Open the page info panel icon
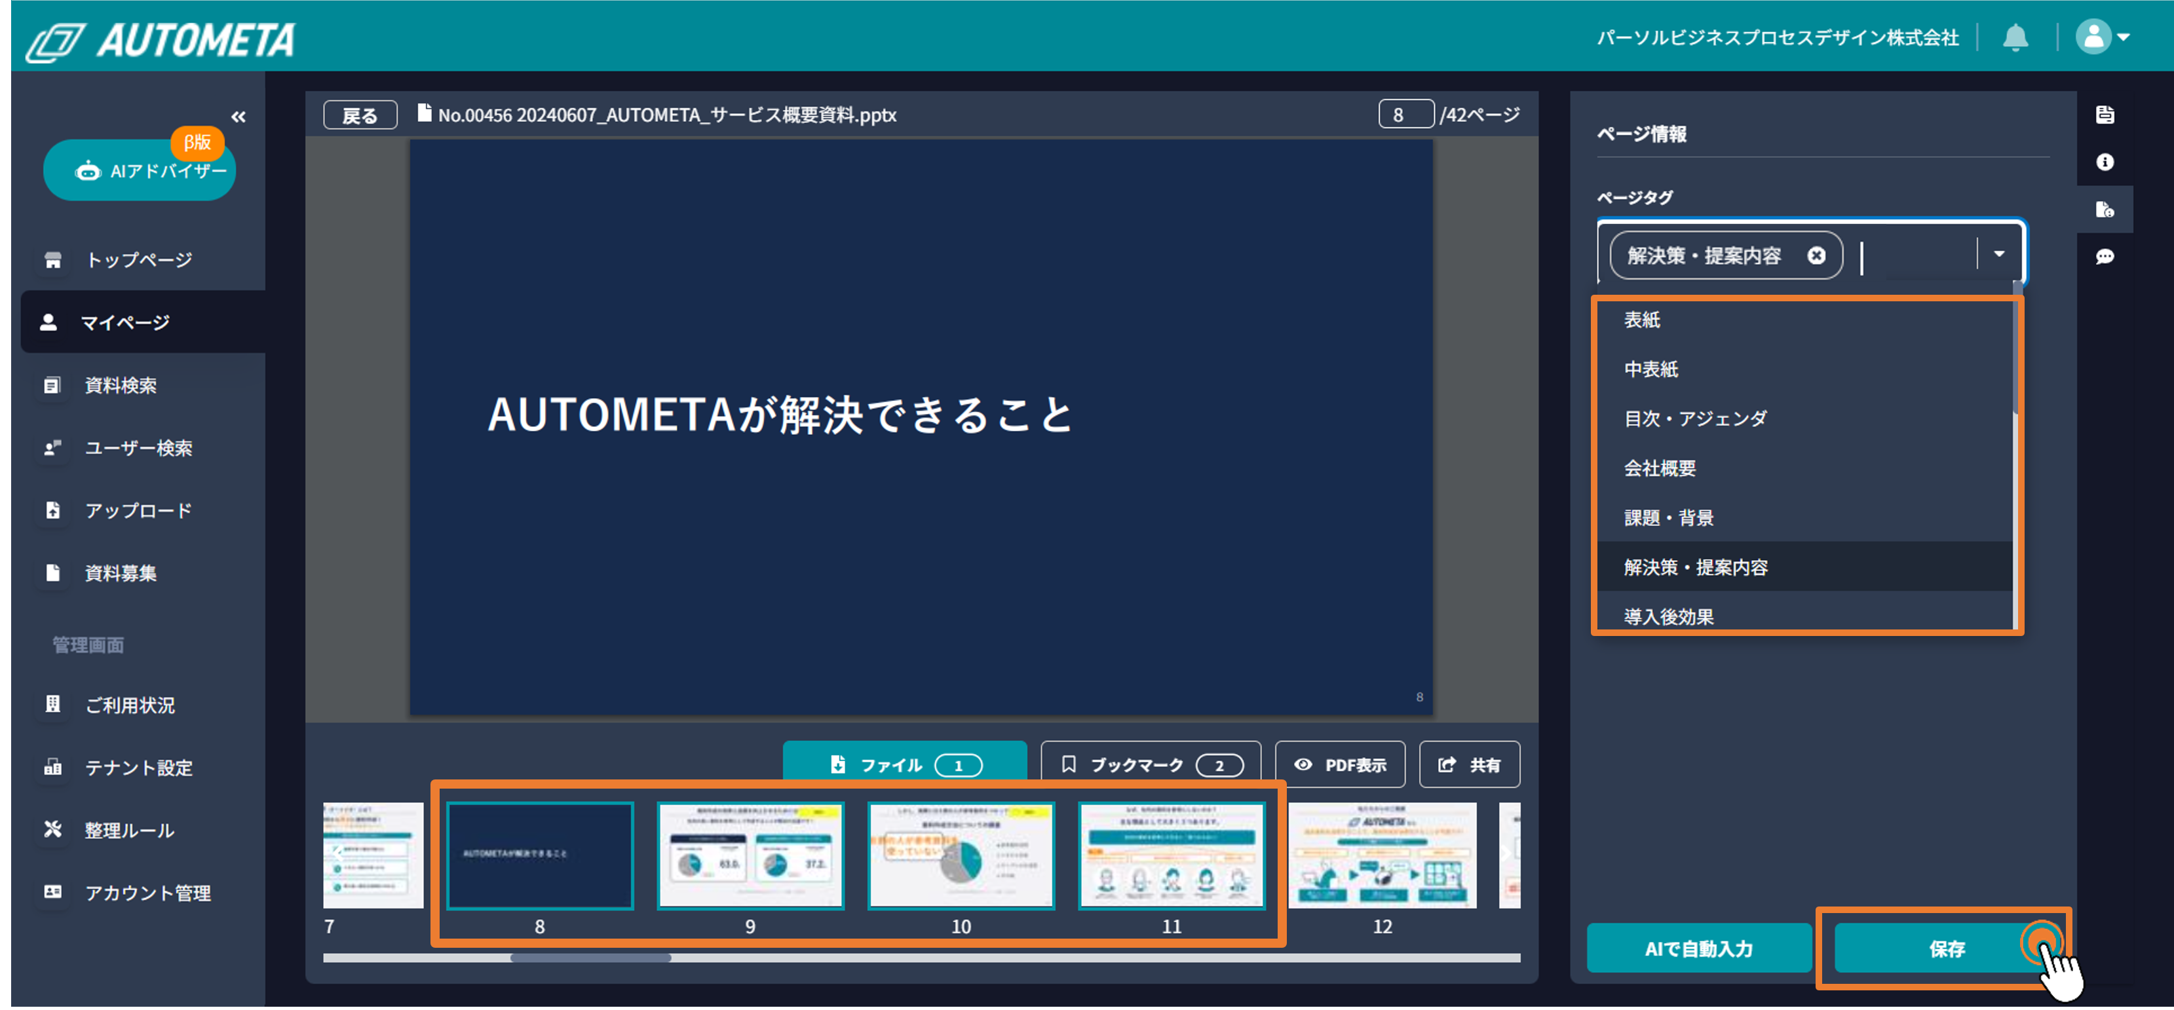 click(x=2105, y=209)
